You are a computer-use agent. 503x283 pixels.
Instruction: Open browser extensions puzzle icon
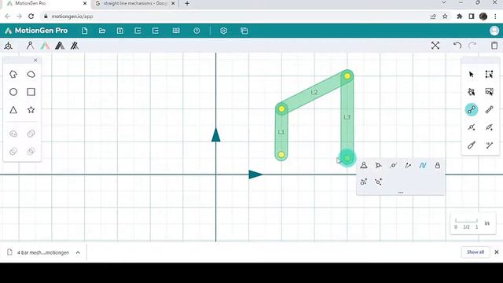pos(459,16)
